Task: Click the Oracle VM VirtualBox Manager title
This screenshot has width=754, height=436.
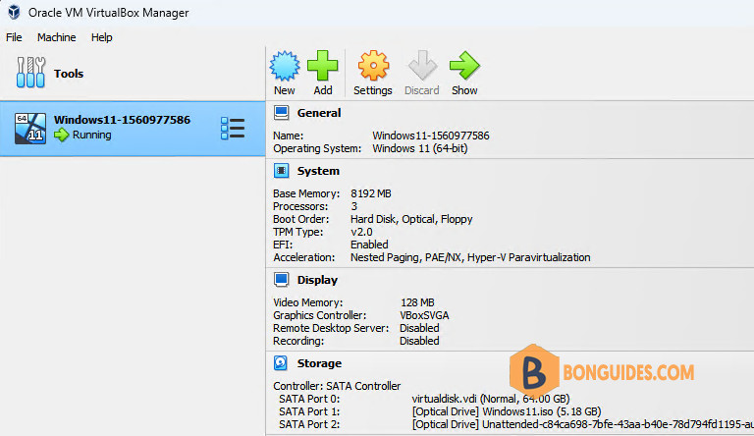Action: 109,13
